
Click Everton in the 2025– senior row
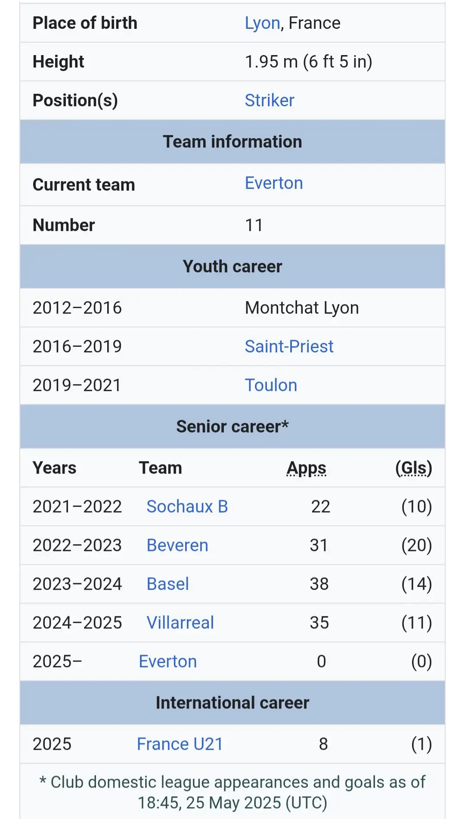tap(167, 662)
